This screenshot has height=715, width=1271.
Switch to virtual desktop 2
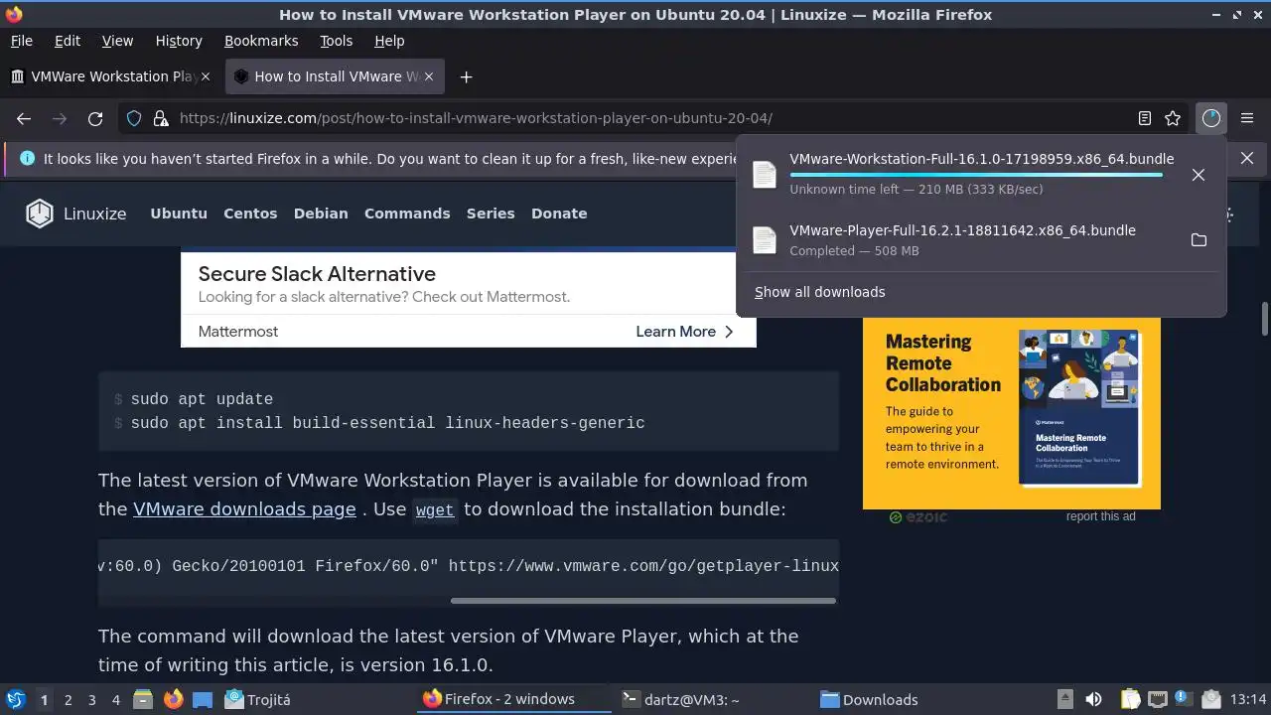pos(69,699)
